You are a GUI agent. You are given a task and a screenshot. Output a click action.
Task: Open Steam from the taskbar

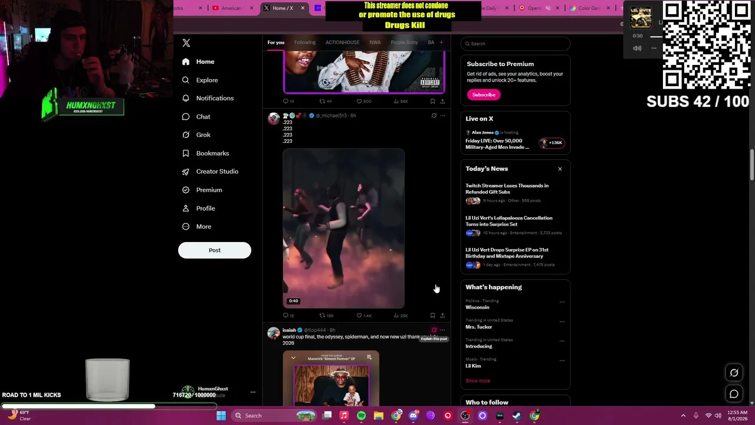click(517, 416)
